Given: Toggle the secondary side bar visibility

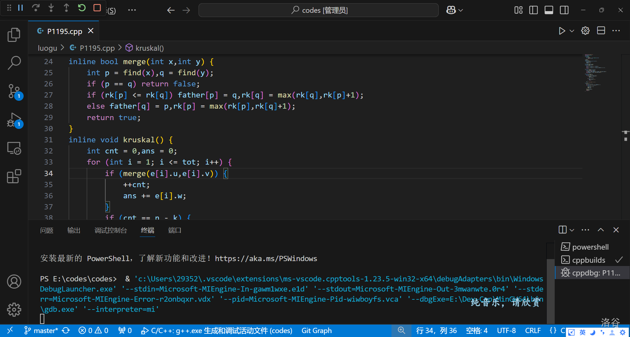Looking at the screenshot, I should pos(564,10).
